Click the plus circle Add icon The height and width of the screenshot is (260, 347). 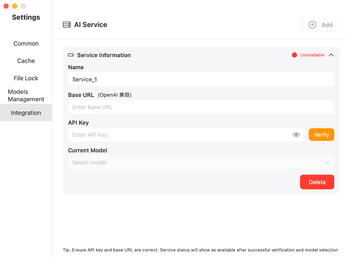[312, 25]
